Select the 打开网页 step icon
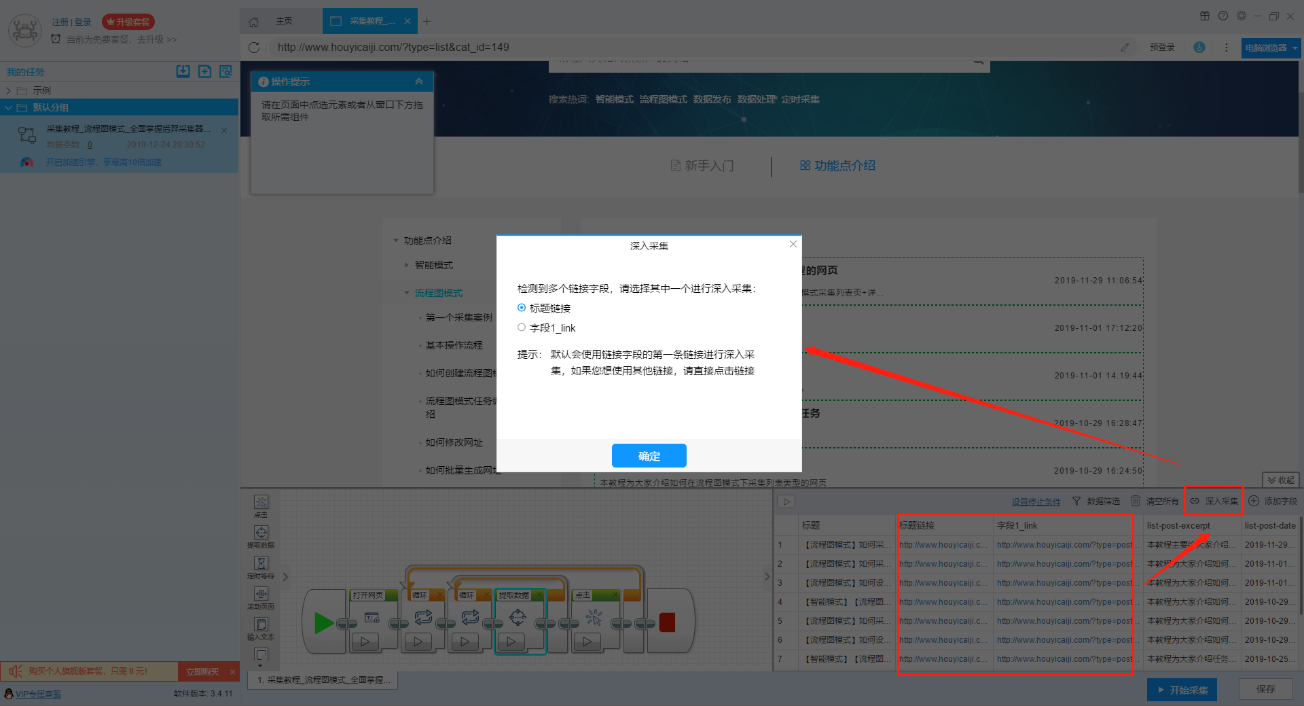 click(x=372, y=618)
